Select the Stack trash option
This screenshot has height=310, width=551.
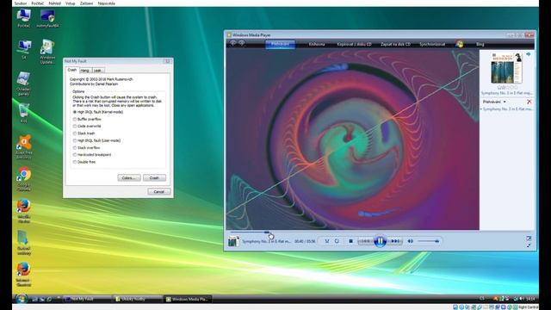coord(84,133)
